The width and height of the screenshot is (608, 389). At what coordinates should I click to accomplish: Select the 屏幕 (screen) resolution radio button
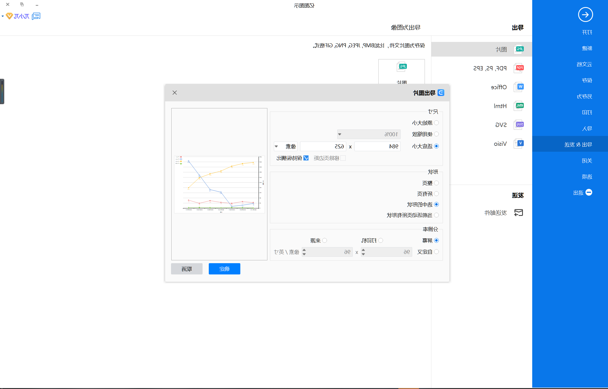(436, 240)
